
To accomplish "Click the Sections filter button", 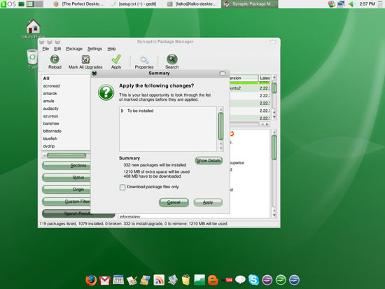I will tap(66, 166).
